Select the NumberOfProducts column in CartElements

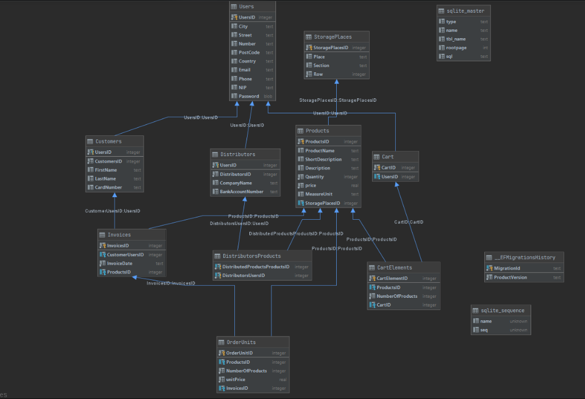pos(403,297)
